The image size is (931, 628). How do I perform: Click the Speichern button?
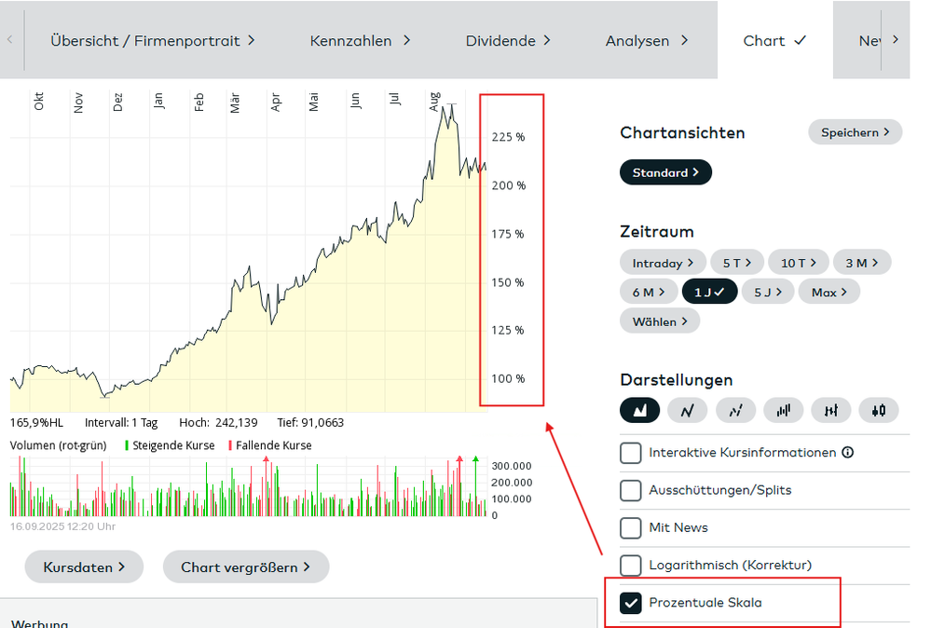855,132
